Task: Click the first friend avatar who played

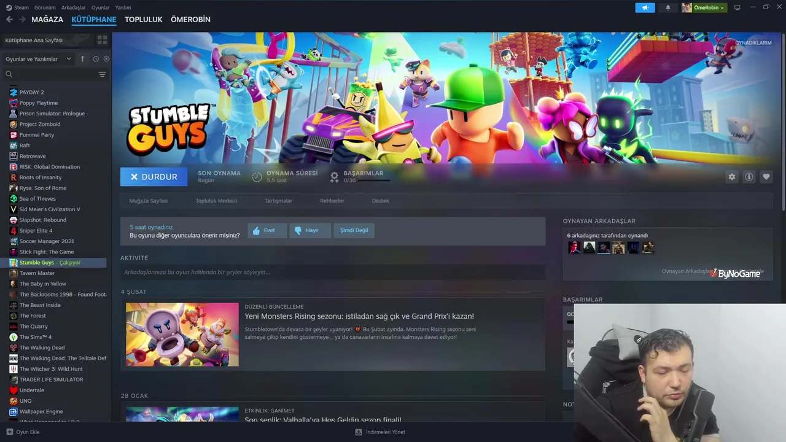Action: [x=574, y=247]
